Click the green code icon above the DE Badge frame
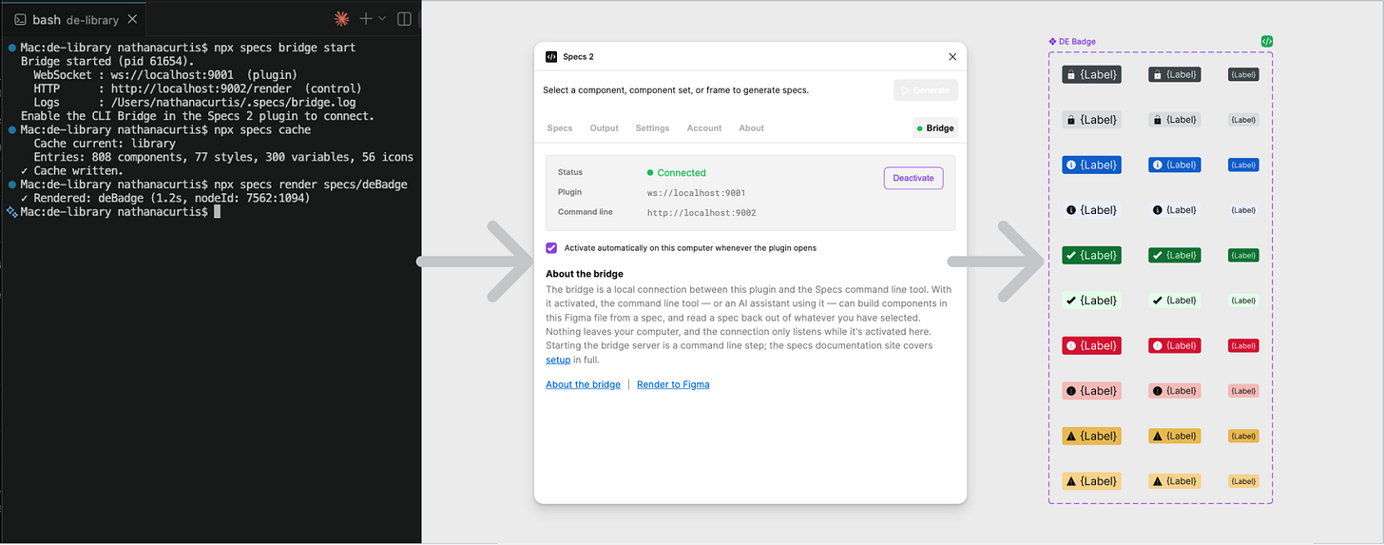The height and width of the screenshot is (545, 1384). click(1267, 41)
